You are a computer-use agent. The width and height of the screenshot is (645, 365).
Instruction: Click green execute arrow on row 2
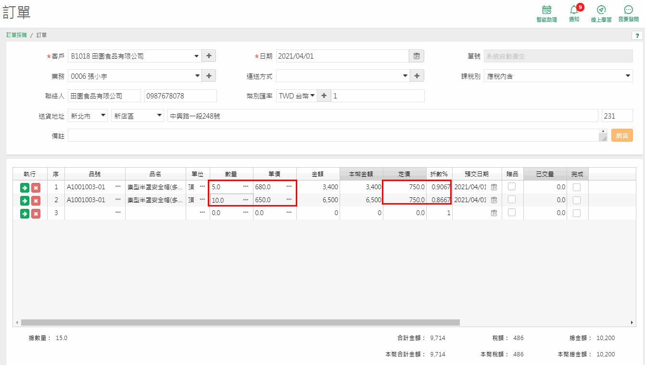[x=25, y=200]
